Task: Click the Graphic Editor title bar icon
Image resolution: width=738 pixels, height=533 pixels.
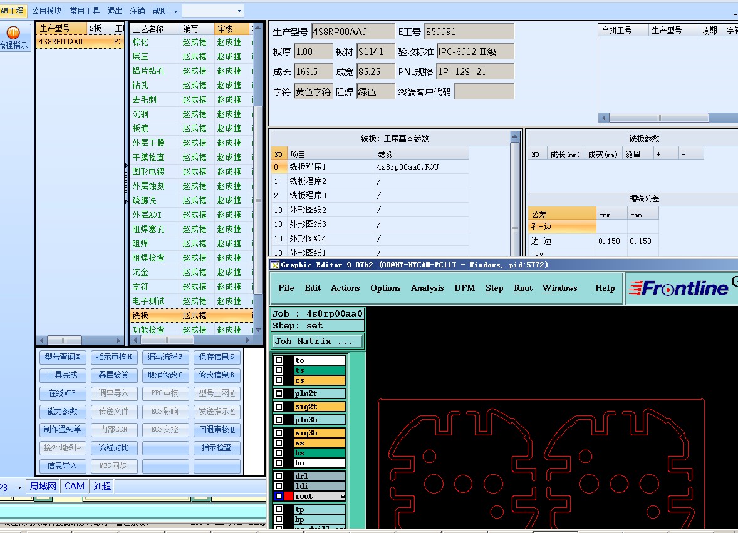Action: pos(275,265)
